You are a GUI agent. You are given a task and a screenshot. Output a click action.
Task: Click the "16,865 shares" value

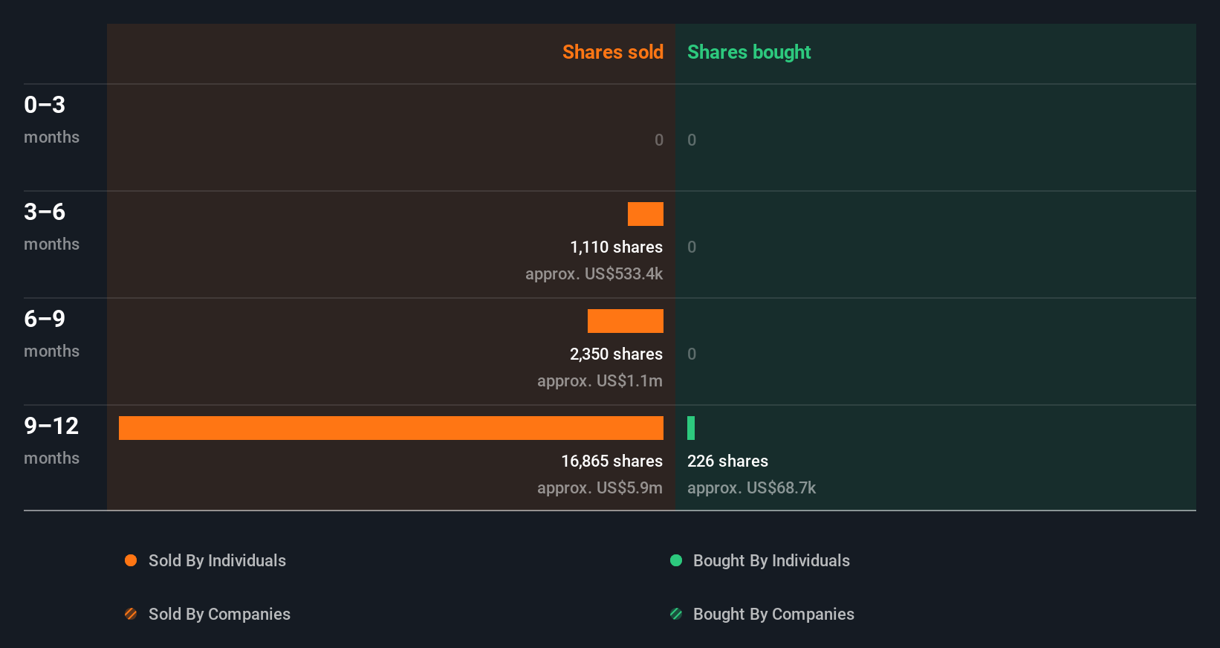click(612, 461)
